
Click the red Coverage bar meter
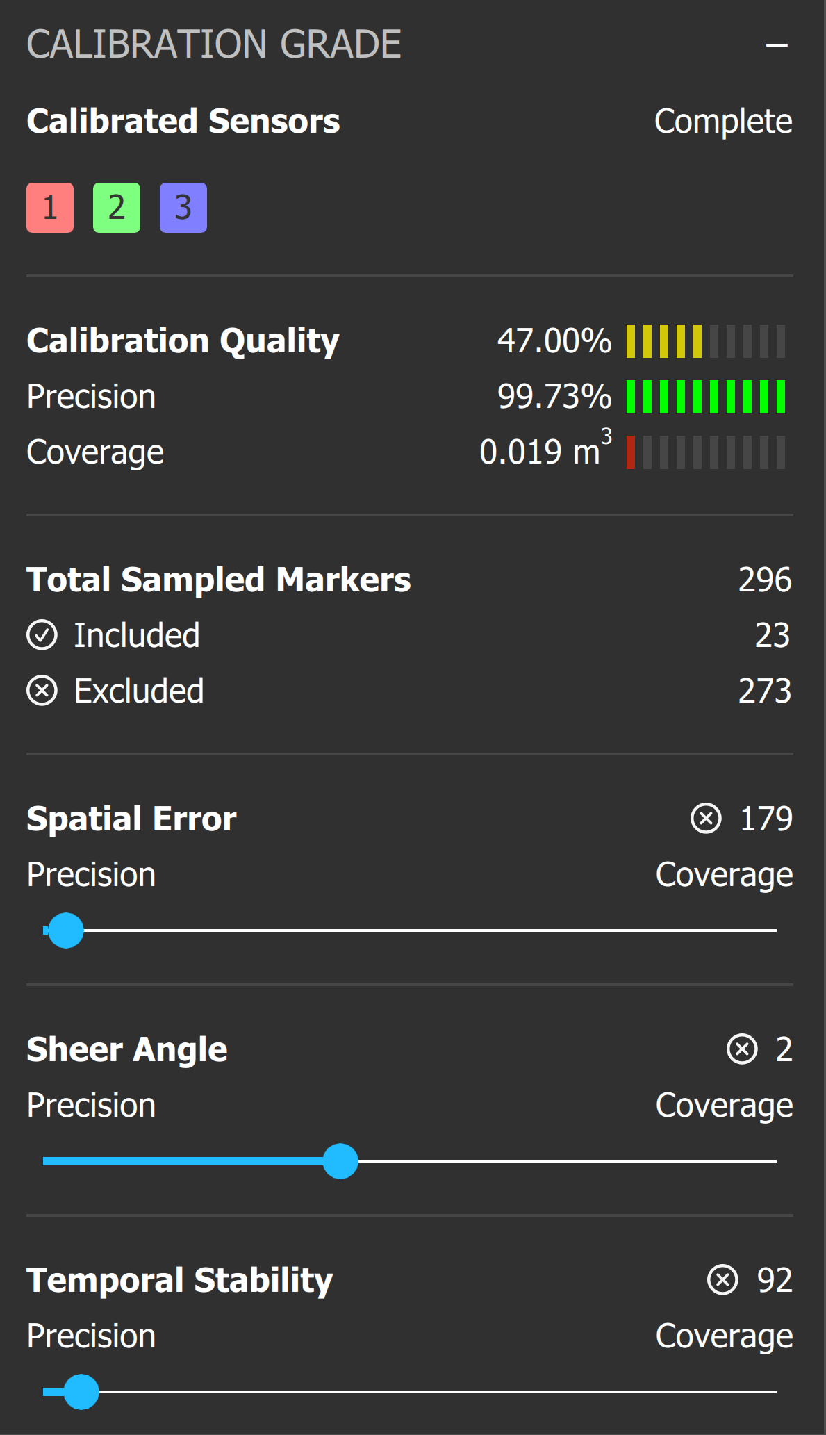705,452
